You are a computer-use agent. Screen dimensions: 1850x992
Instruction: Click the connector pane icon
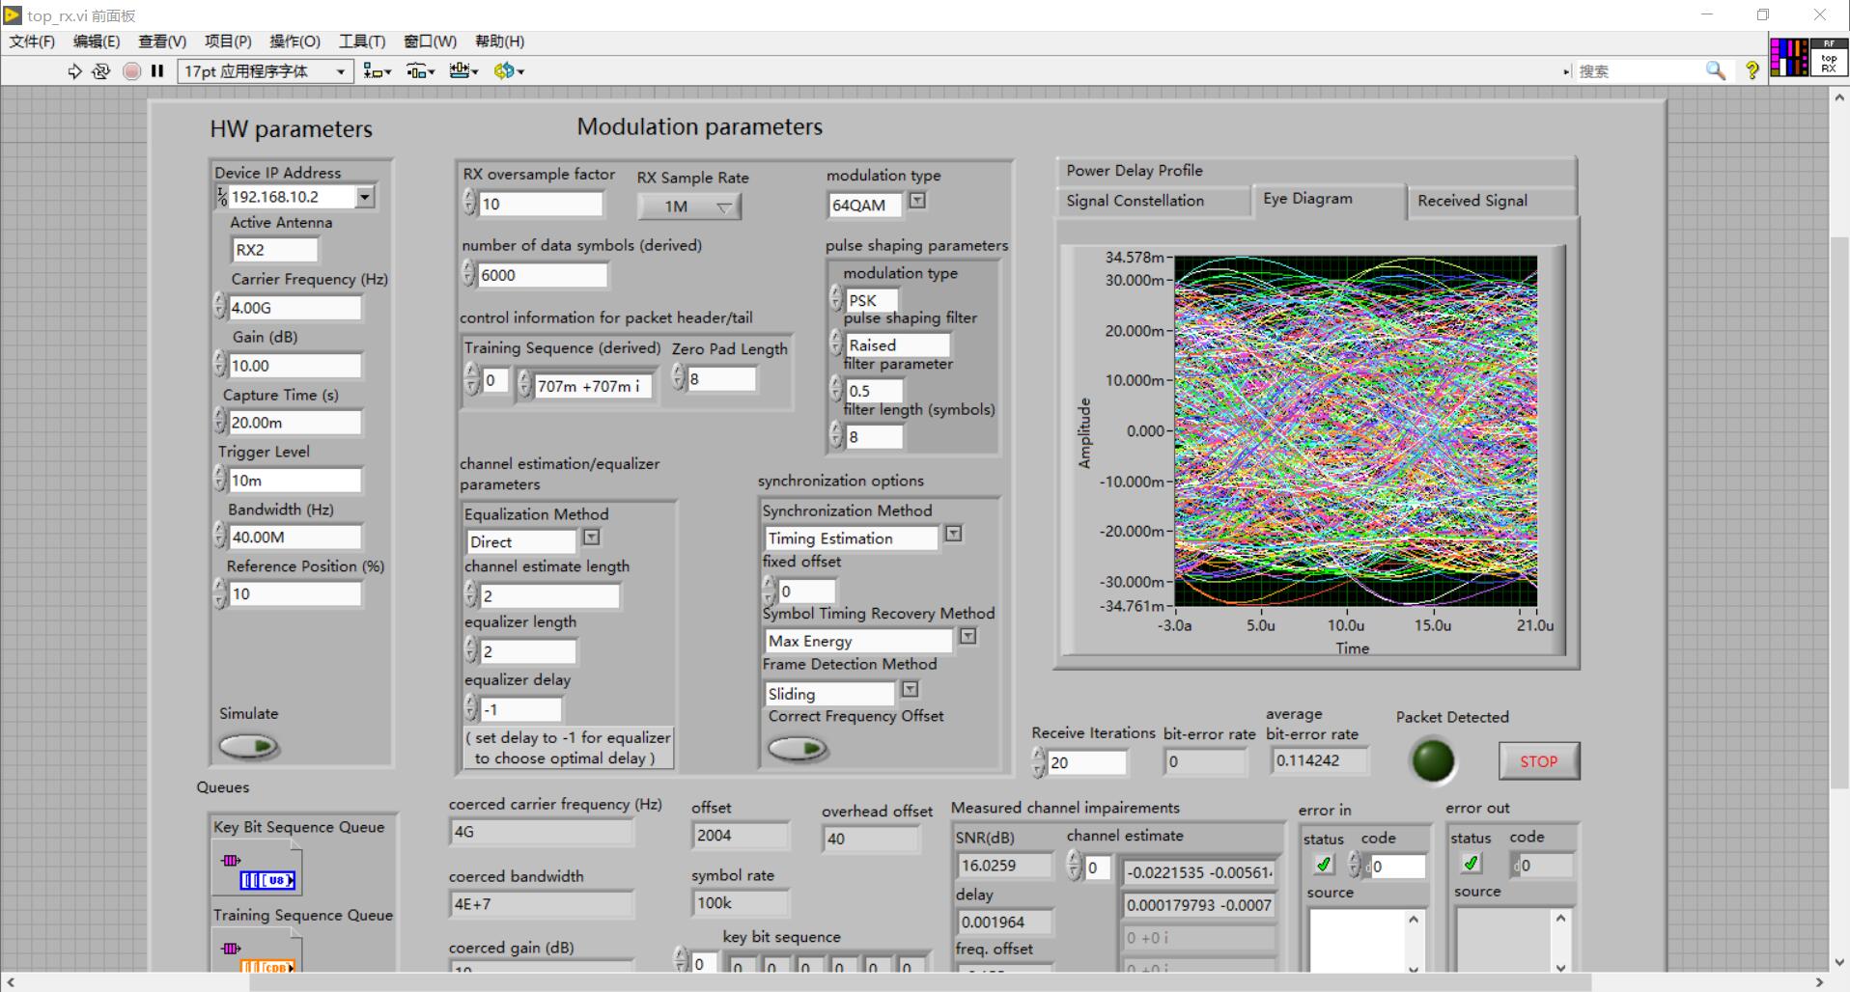click(x=1789, y=58)
